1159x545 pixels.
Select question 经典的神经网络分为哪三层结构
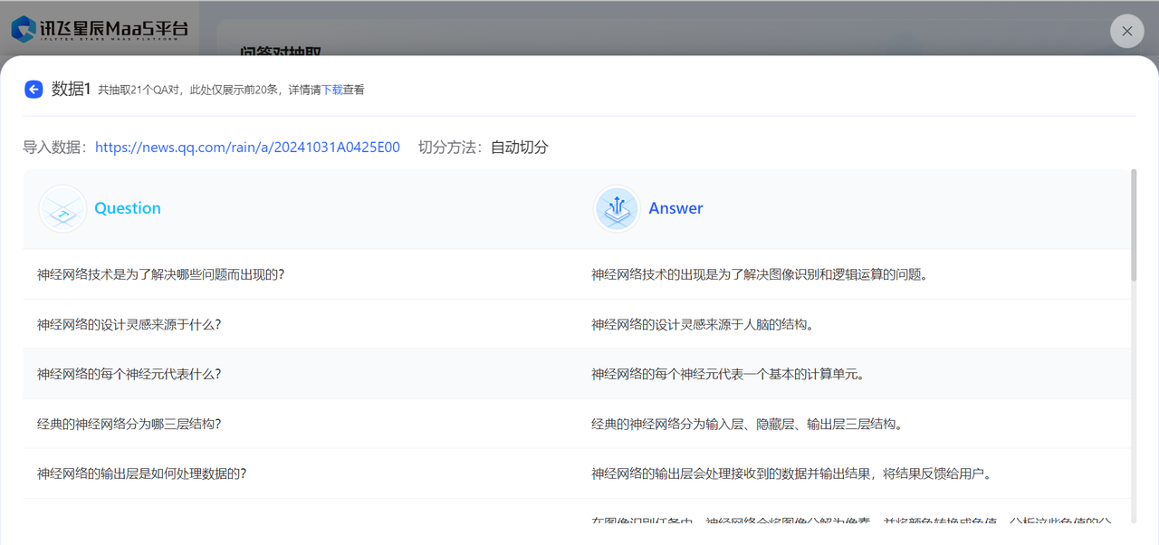(129, 424)
